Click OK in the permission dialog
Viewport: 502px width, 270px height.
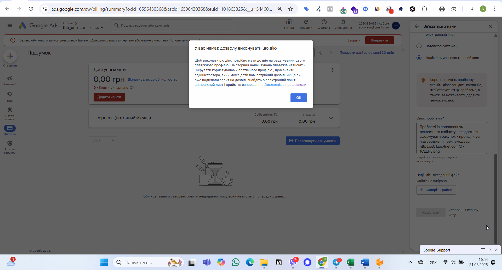tap(299, 98)
